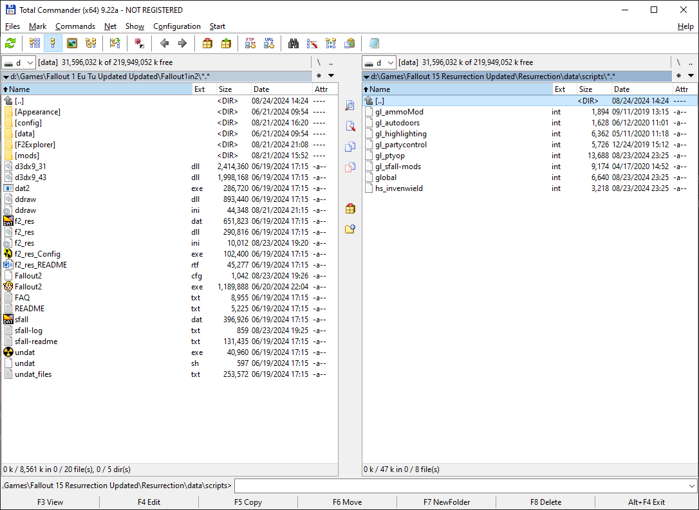
Task: Go forward using the right arrow icon
Action: (182, 43)
